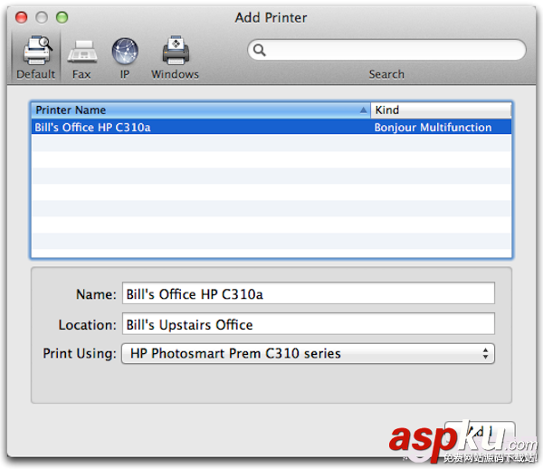The image size is (543, 469).
Task: Open the Windows printer browser
Action: coord(176,57)
